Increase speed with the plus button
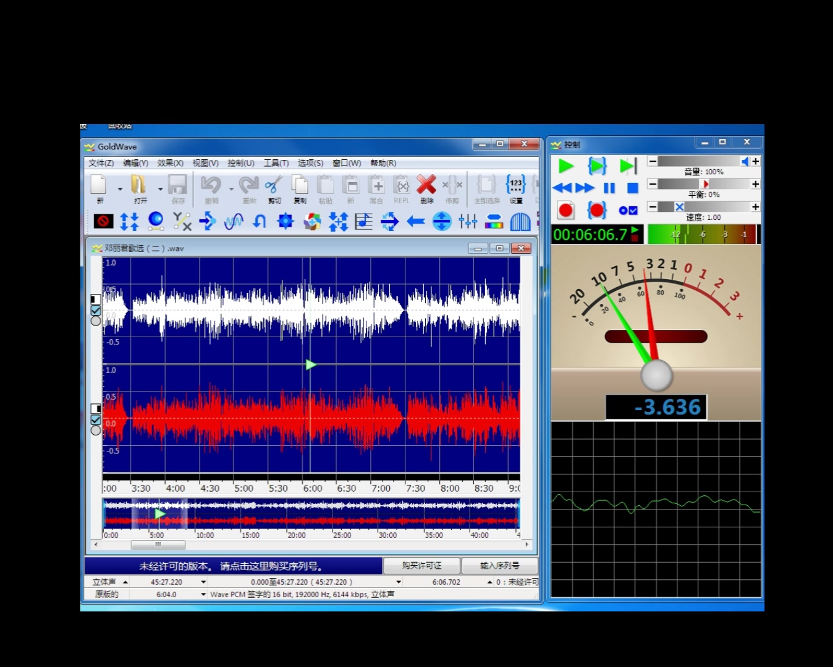 (x=755, y=207)
